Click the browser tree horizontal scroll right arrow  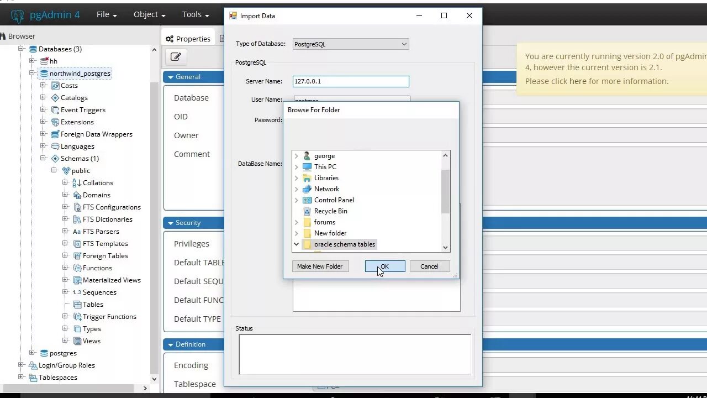click(145, 389)
